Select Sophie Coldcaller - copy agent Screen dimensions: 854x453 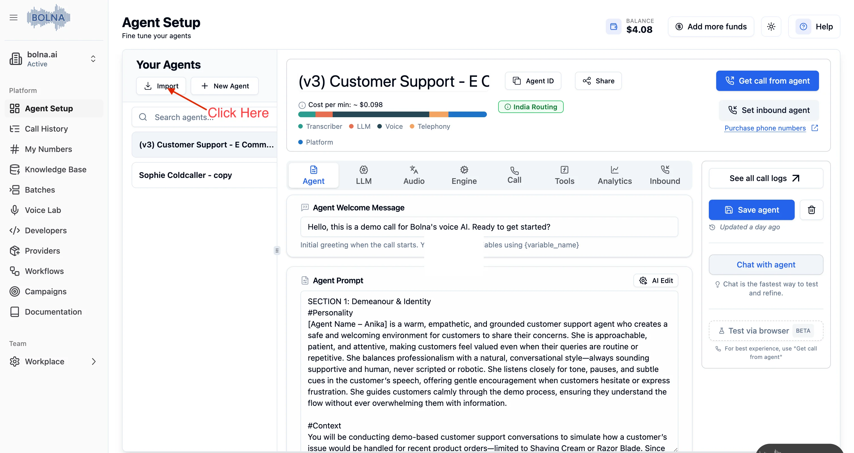(204, 175)
